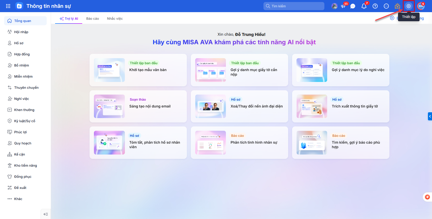Viewport: 432px width, 219px height.
Task: Open Thuyên chuyển in the sidebar
Action: (x=25, y=87)
